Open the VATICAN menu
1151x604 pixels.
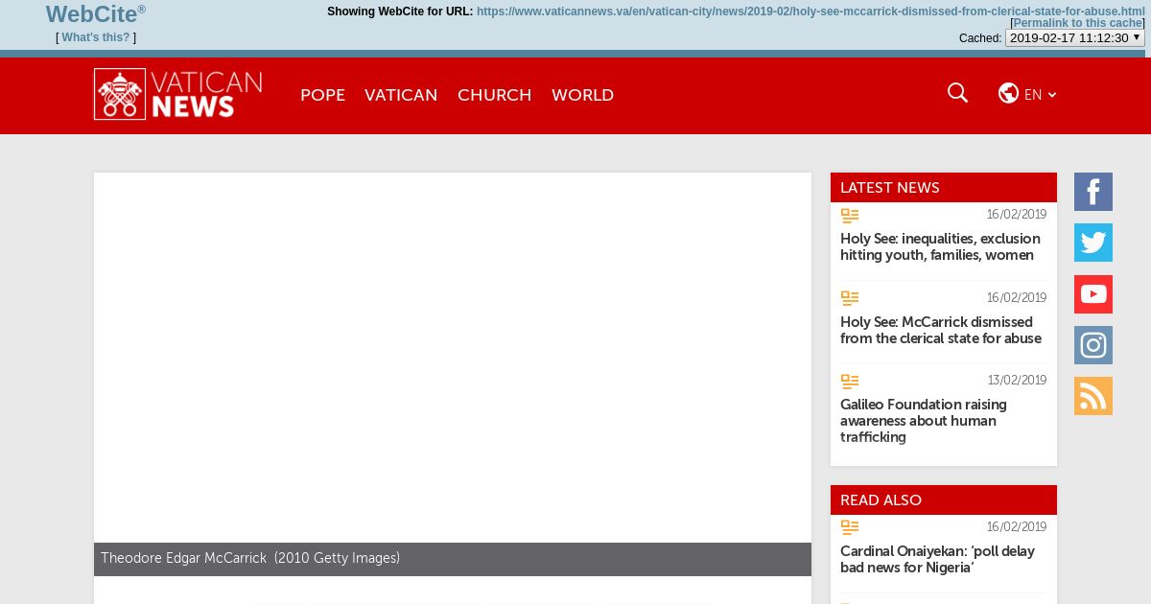coord(401,95)
